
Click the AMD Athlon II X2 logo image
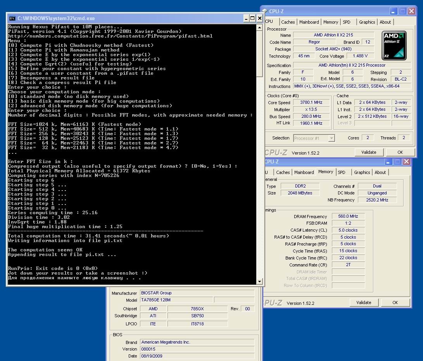tap(394, 45)
